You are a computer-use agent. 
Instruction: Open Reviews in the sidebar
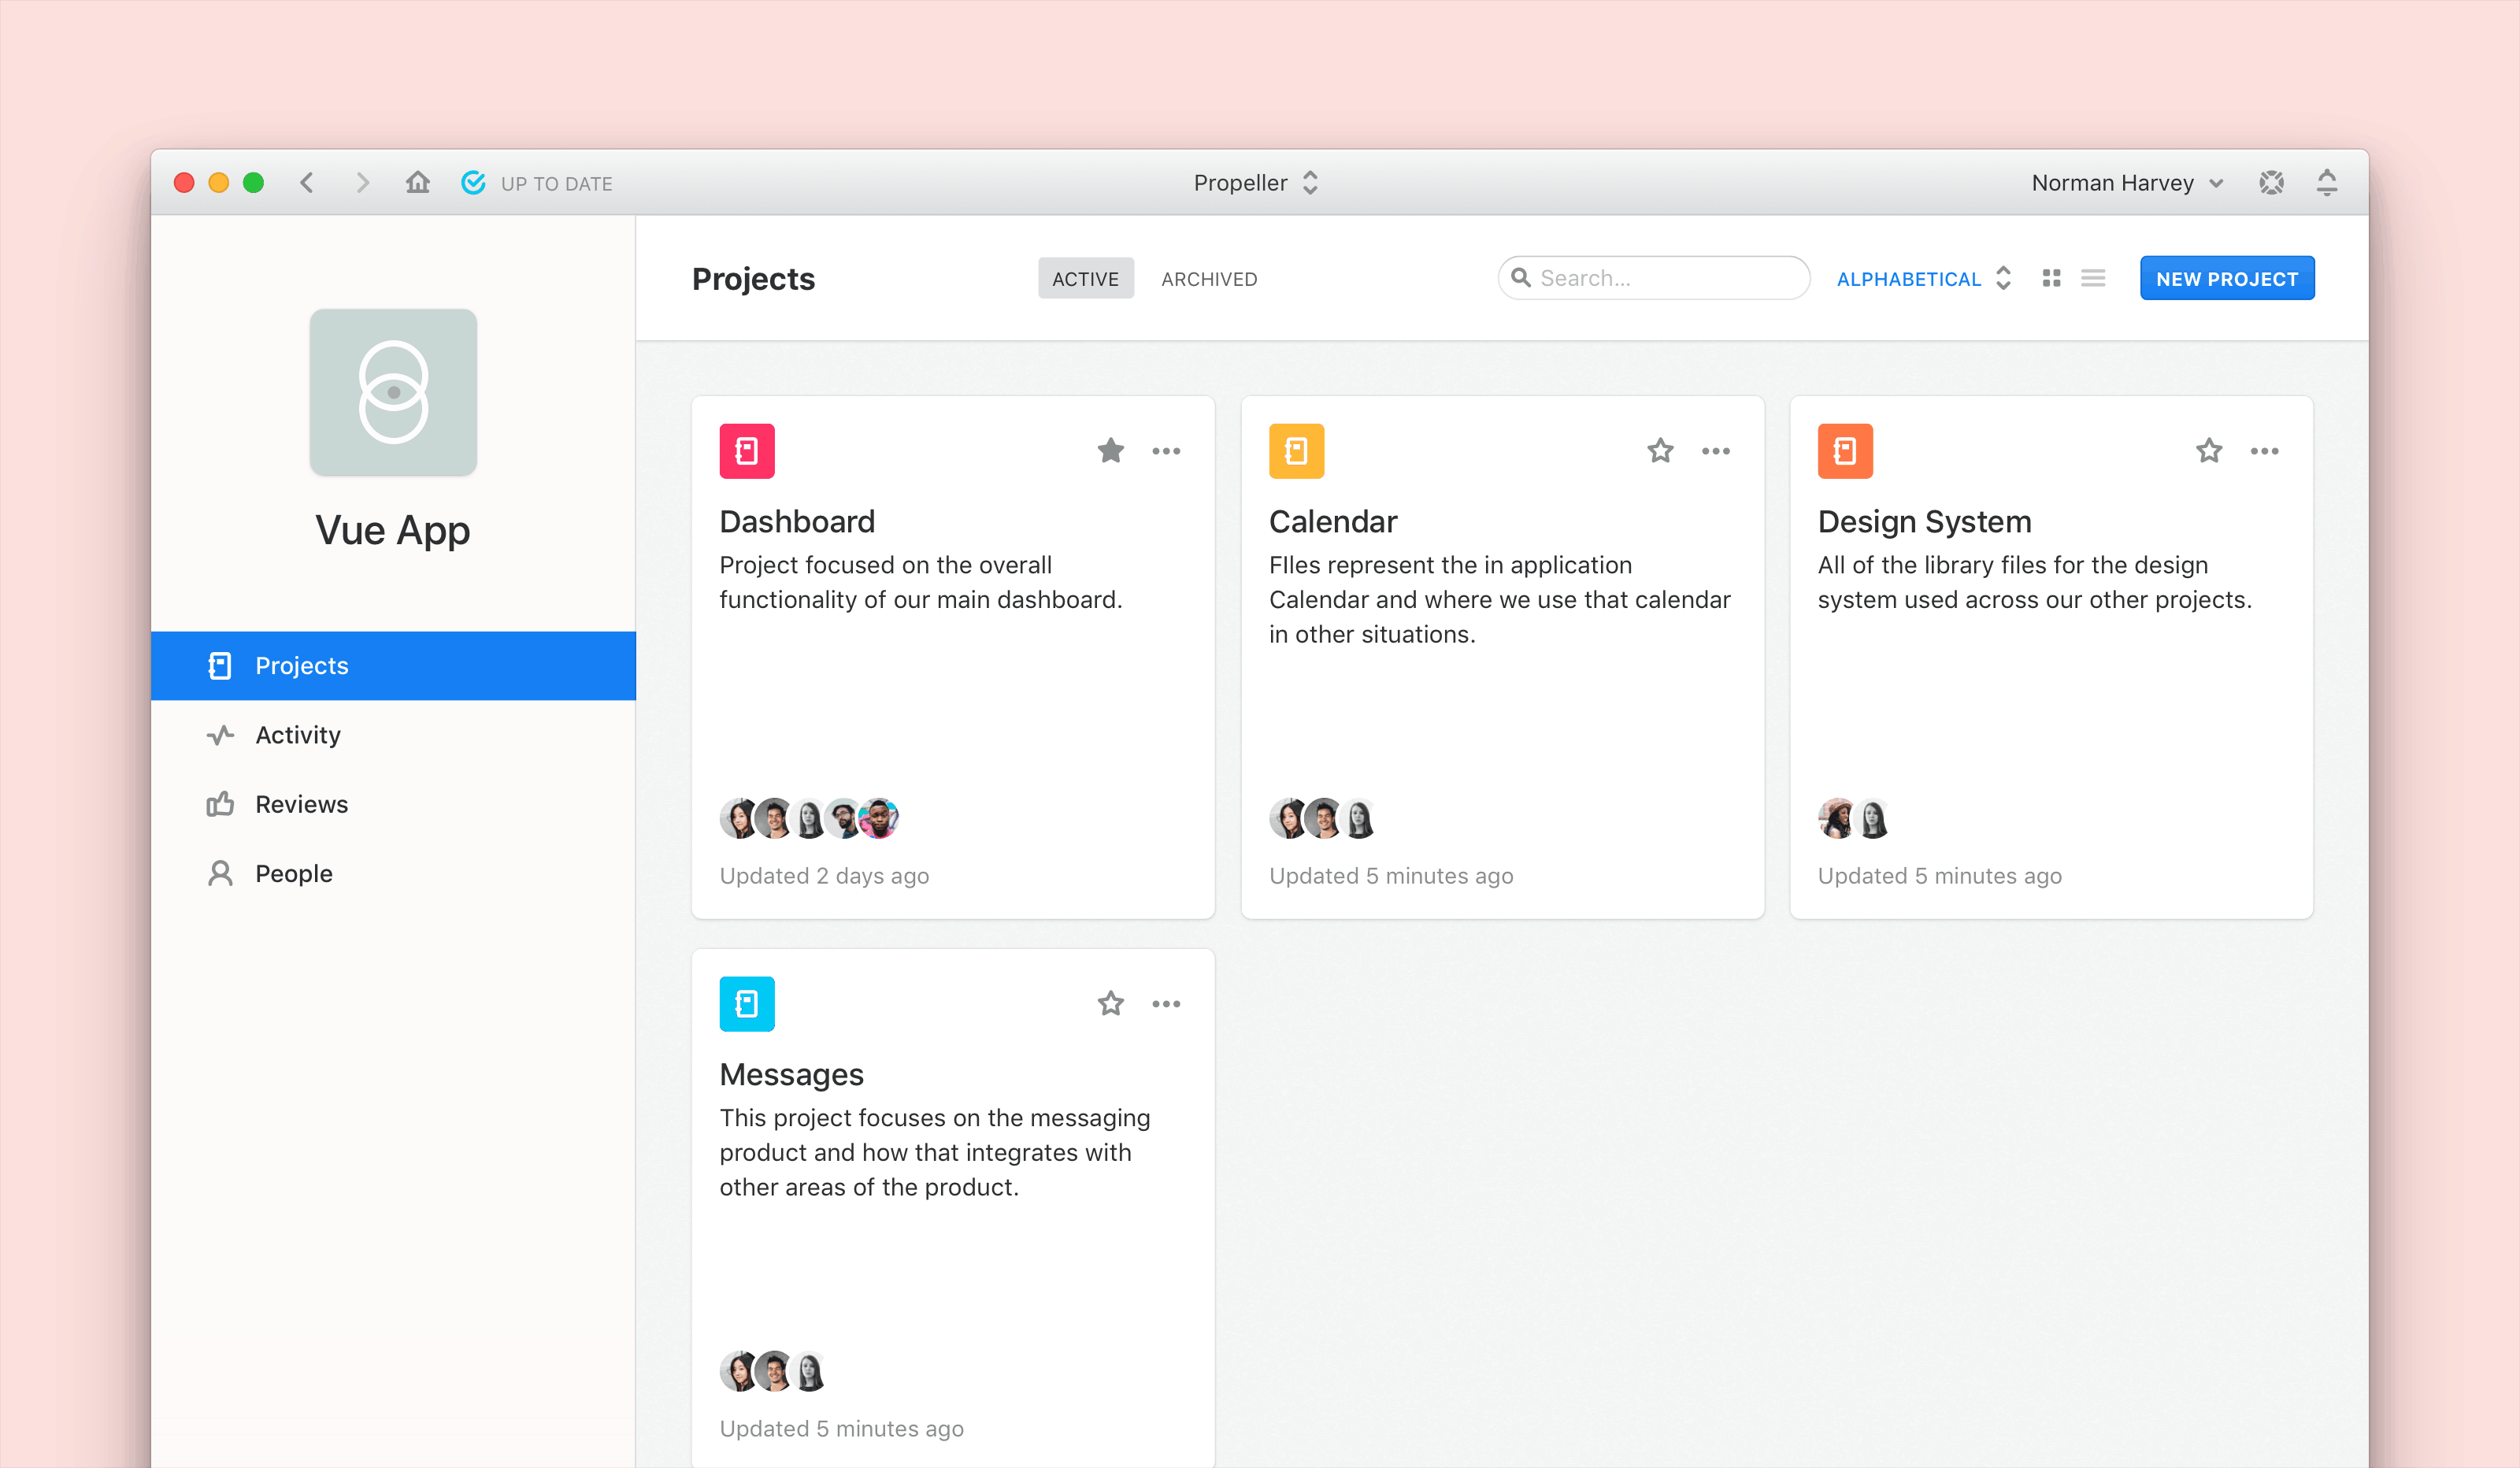pos(393,804)
